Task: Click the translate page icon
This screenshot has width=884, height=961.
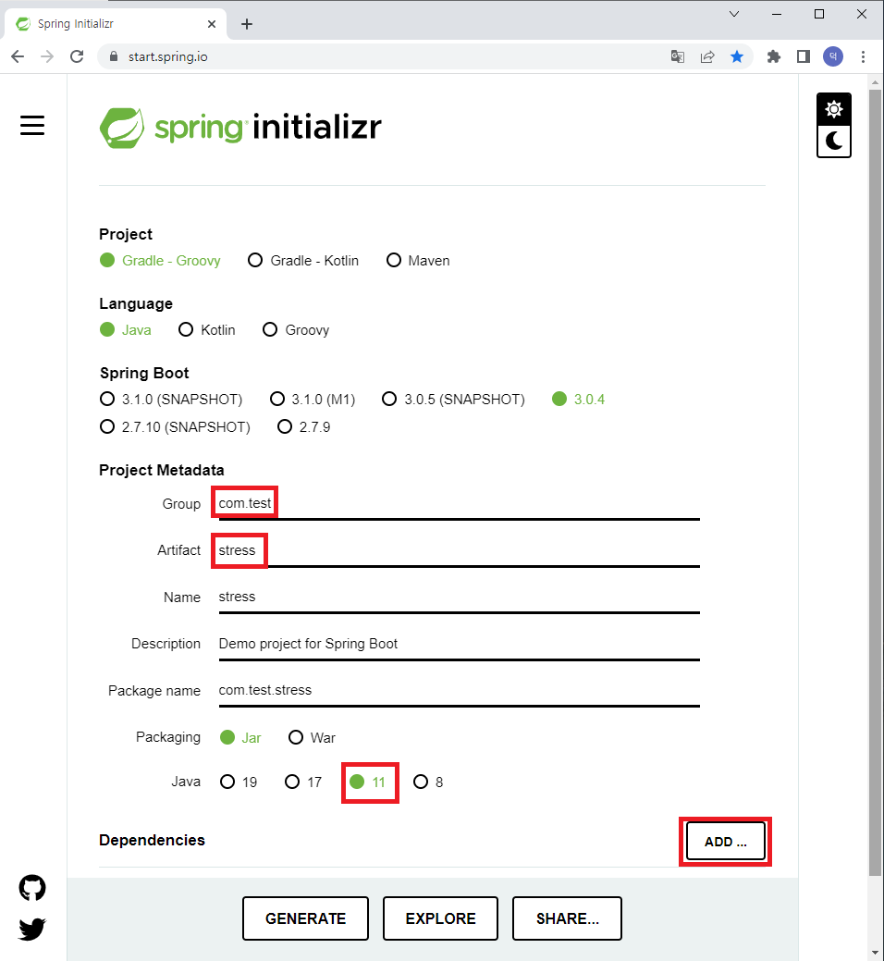Action: point(677,56)
